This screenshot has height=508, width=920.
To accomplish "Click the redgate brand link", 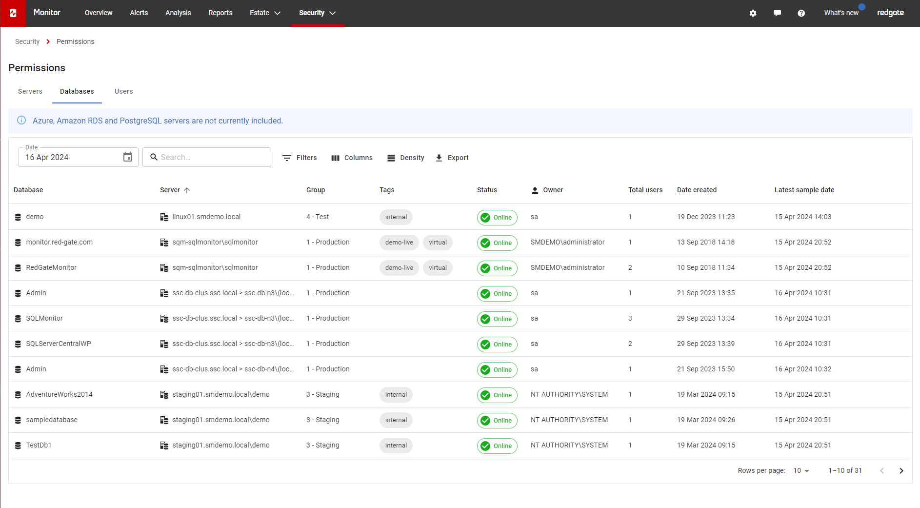I will (890, 13).
